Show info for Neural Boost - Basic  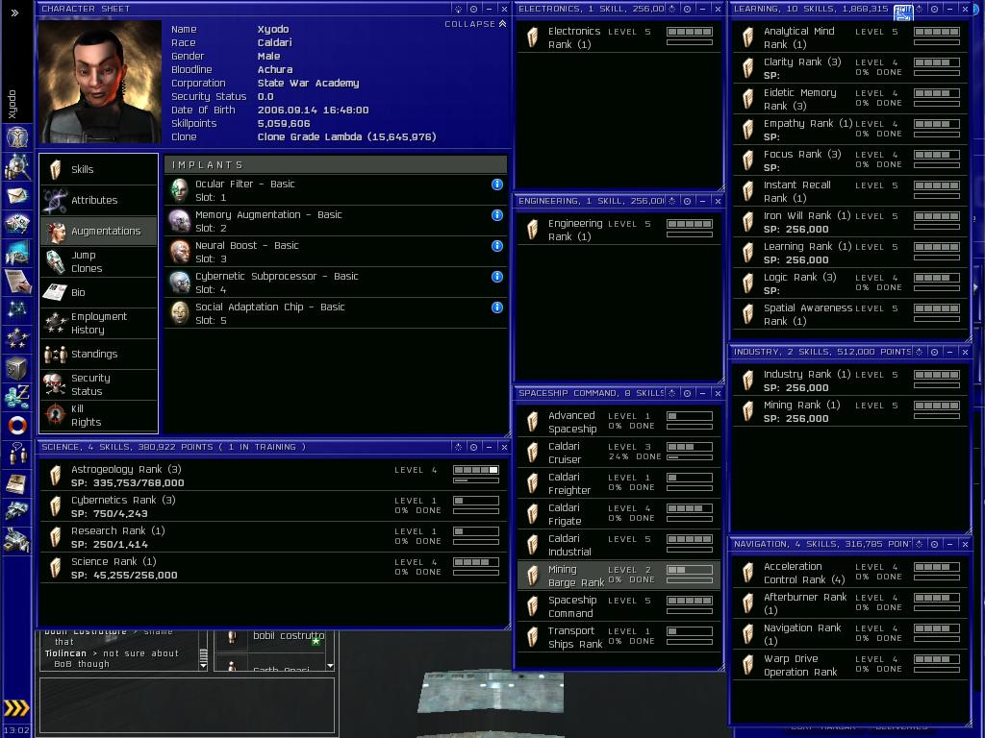pyautogui.click(x=497, y=245)
